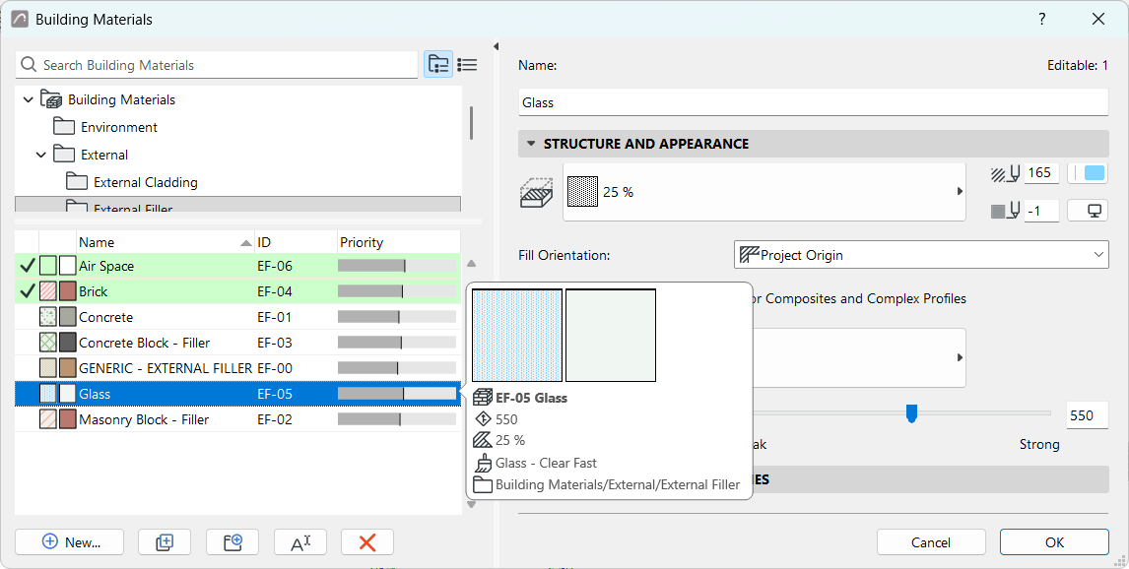Click the folder tree's vertical scrollbar
This screenshot has width=1129, height=569.
pyautogui.click(x=472, y=123)
